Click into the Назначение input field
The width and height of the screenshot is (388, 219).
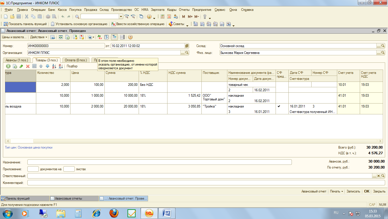[x=159, y=162]
